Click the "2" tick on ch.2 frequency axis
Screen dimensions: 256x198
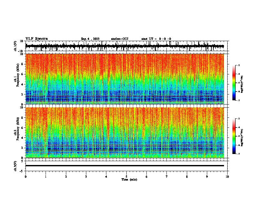(22, 148)
